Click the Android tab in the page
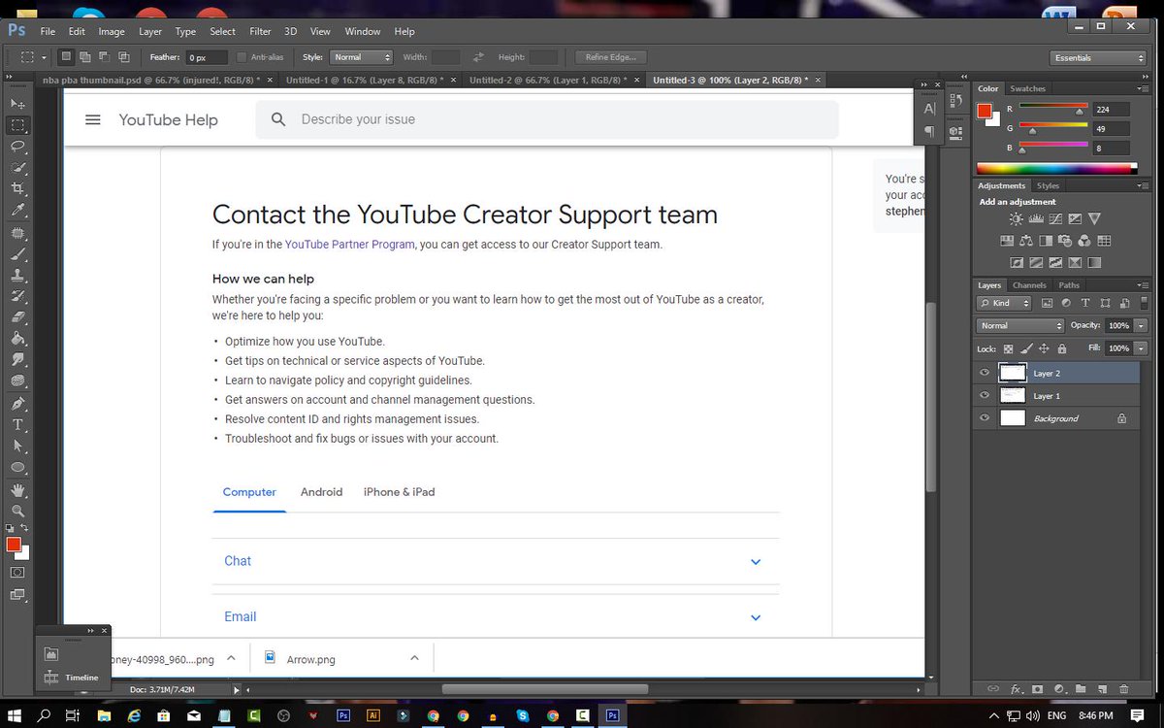 [321, 492]
